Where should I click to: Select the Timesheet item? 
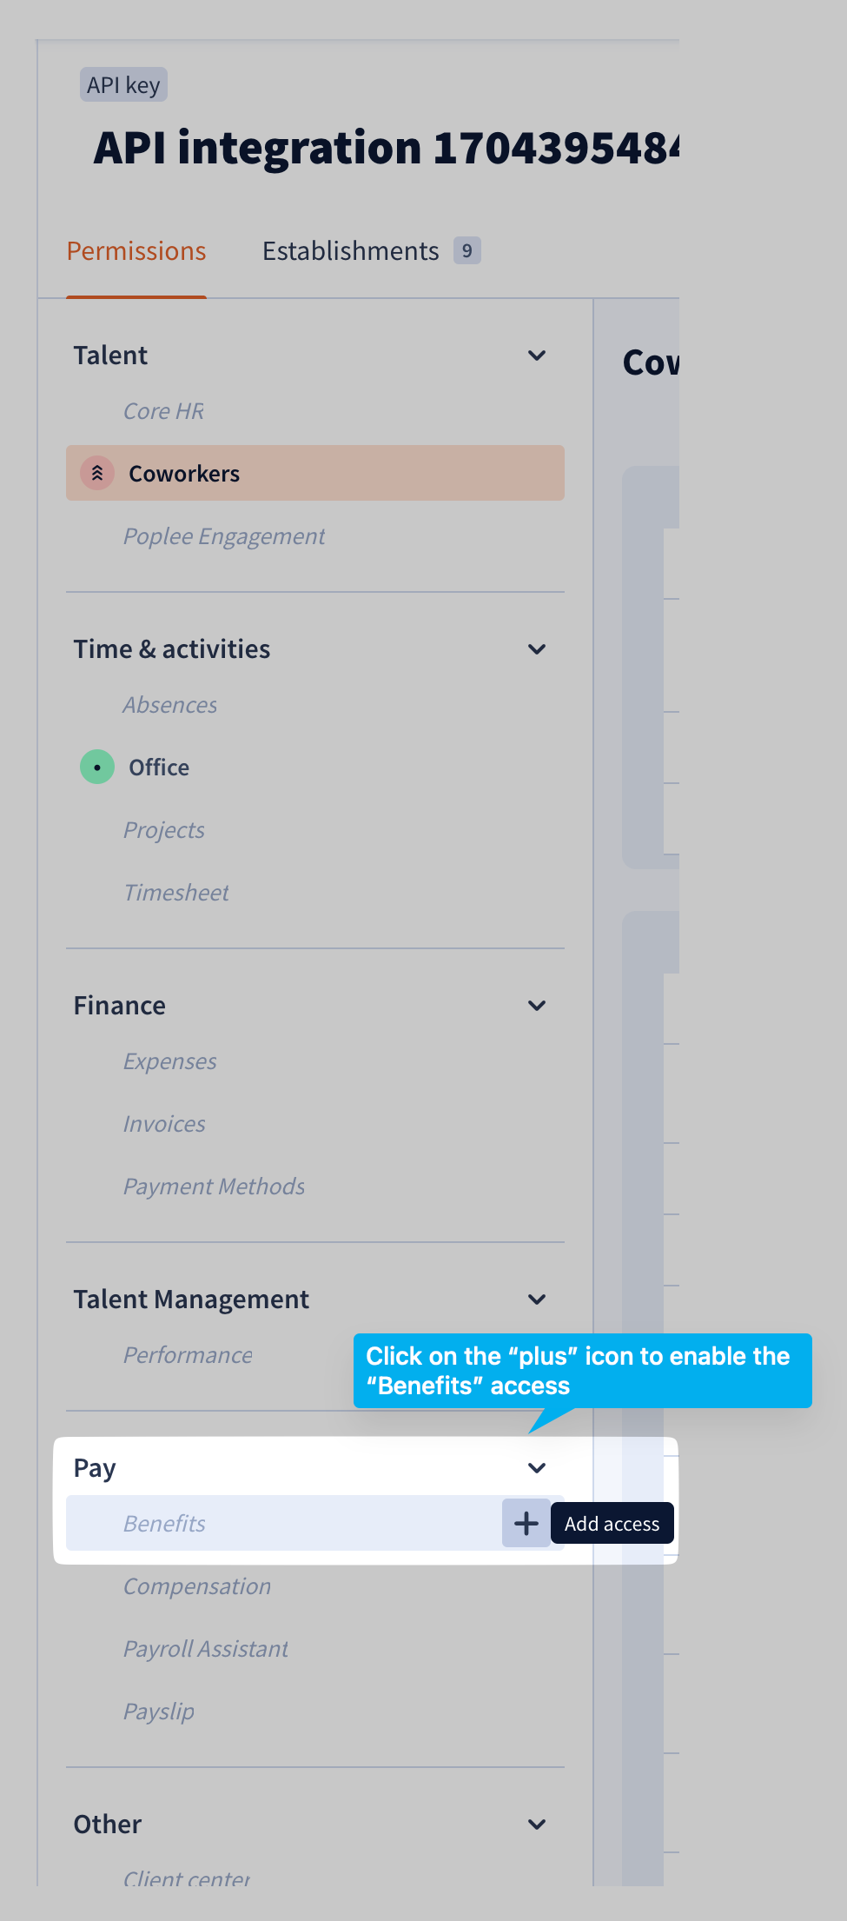(176, 893)
